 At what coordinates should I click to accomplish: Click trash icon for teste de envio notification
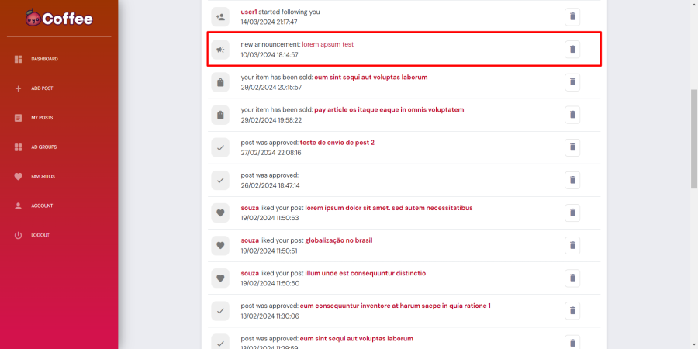click(x=572, y=147)
